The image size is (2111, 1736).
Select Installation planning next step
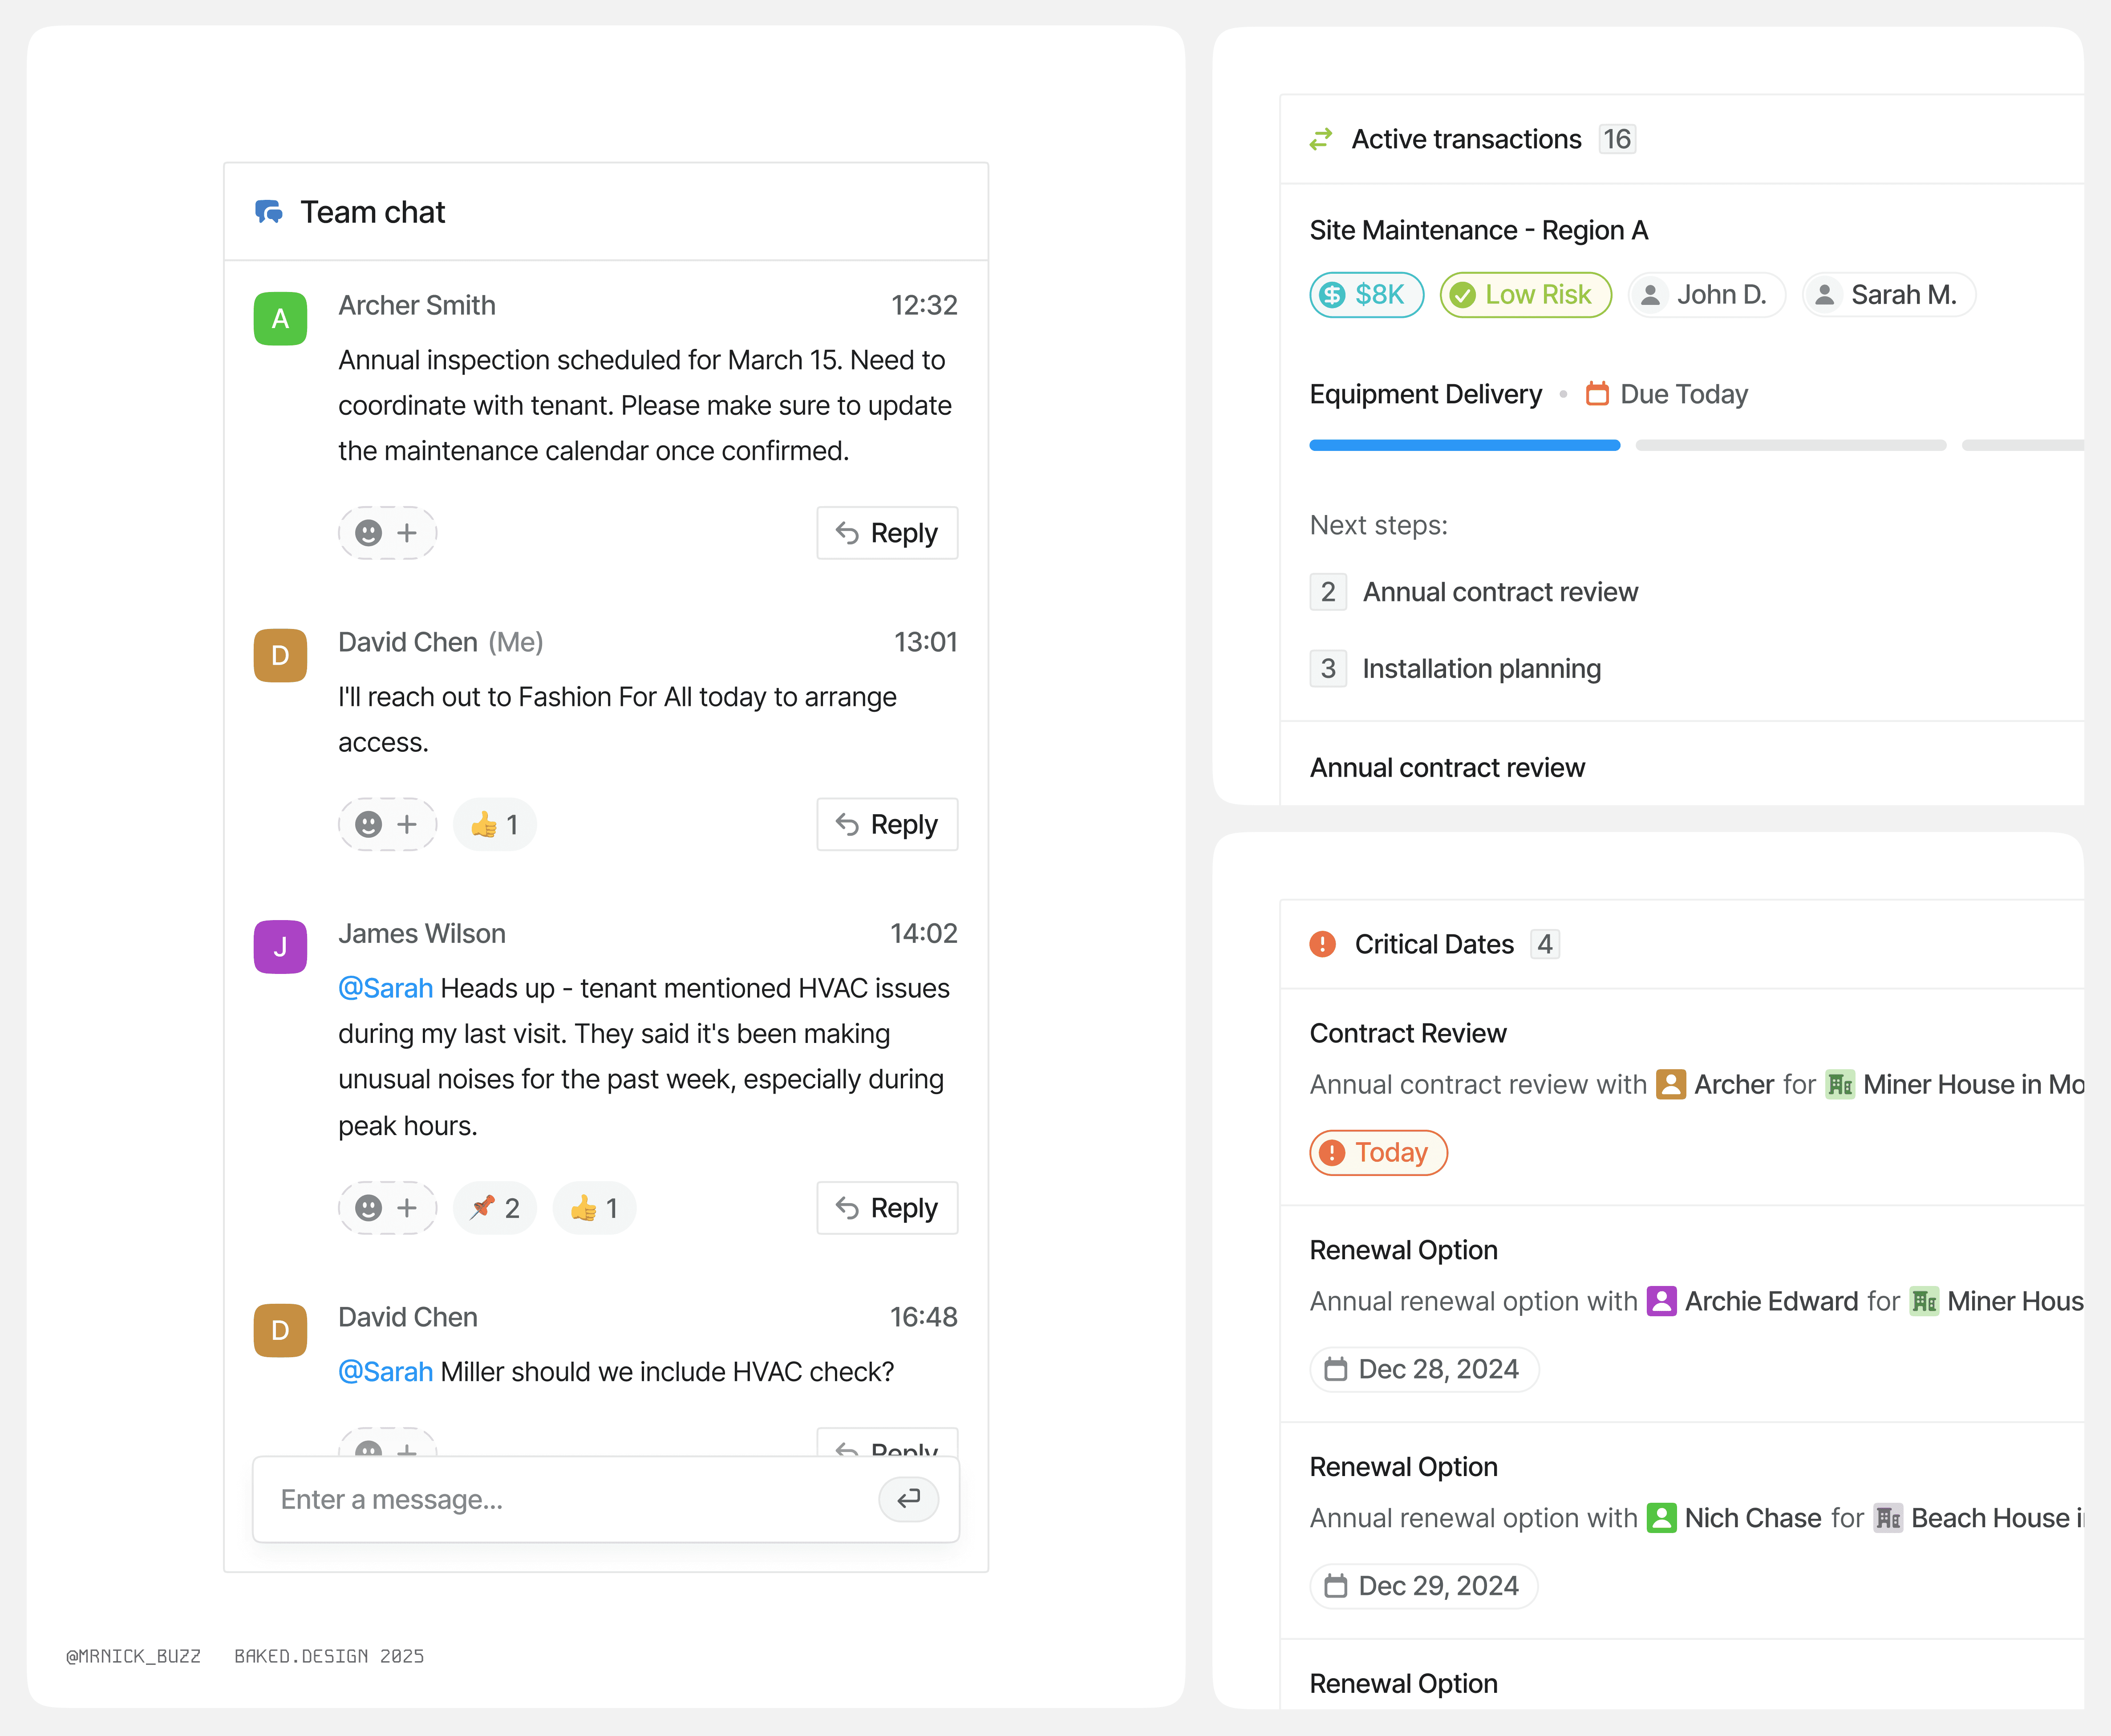1481,668
